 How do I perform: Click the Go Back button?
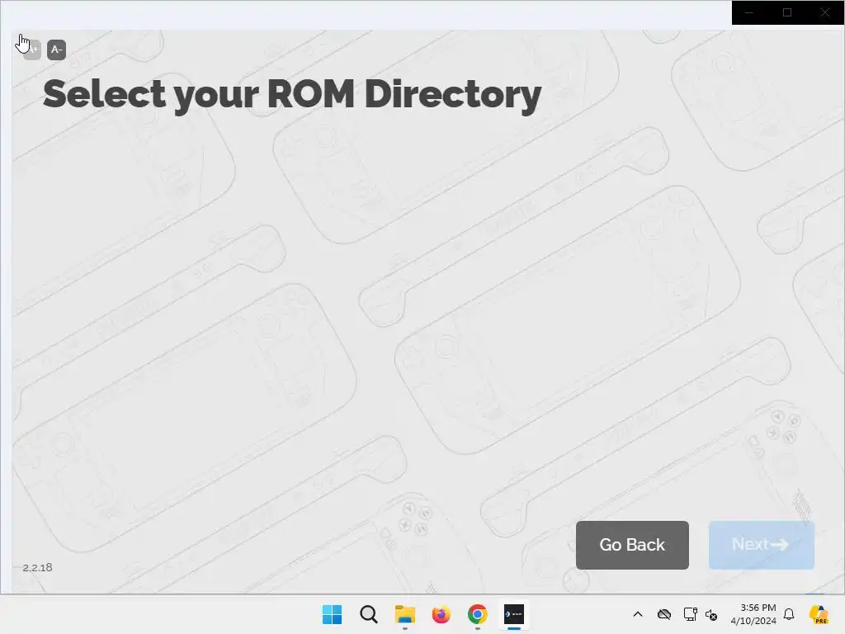632,545
